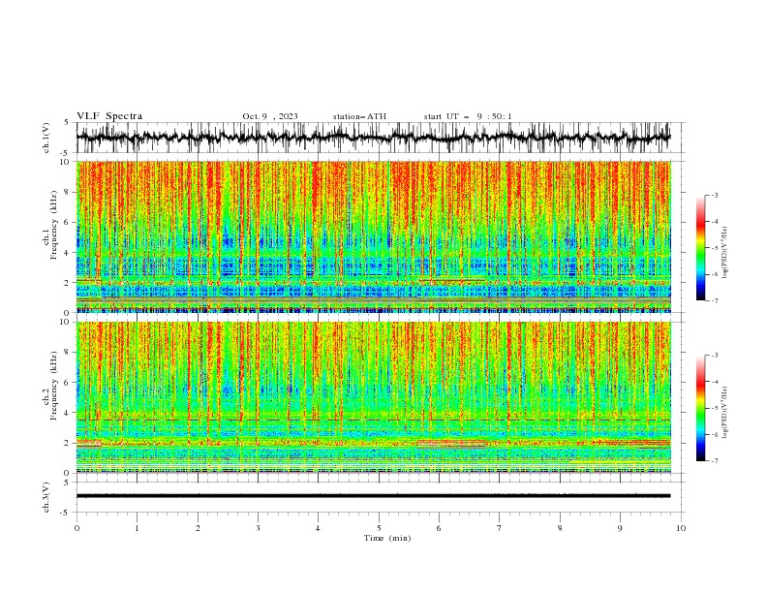Click the ch.3(V) waveform trace panel
This screenshot has height=593, width=767.
tap(381, 497)
